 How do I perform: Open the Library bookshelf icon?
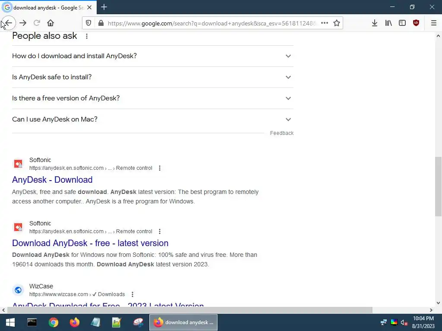coord(388,23)
